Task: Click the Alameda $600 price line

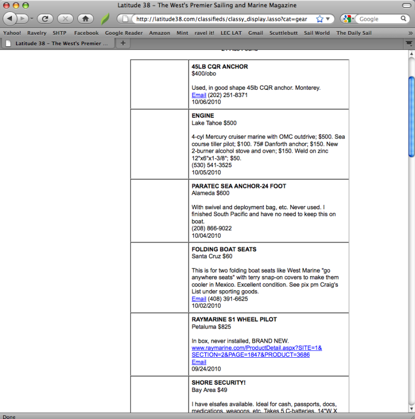Action: pyautogui.click(x=211, y=193)
